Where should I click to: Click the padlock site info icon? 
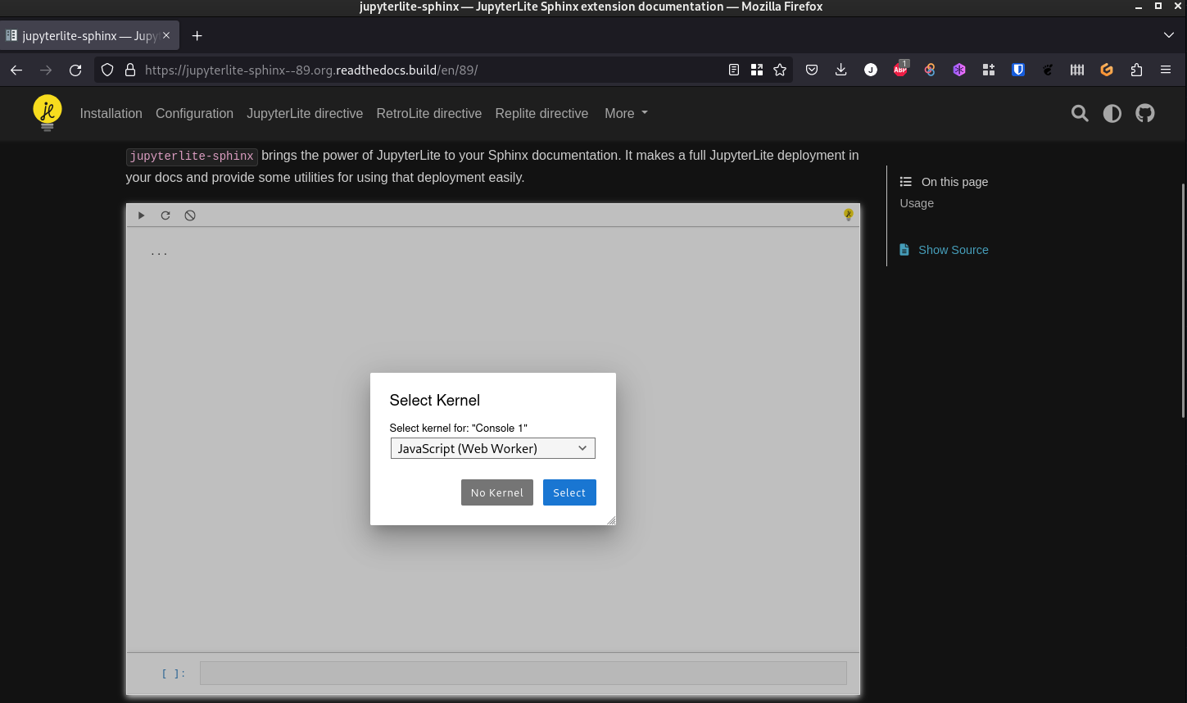coord(129,70)
